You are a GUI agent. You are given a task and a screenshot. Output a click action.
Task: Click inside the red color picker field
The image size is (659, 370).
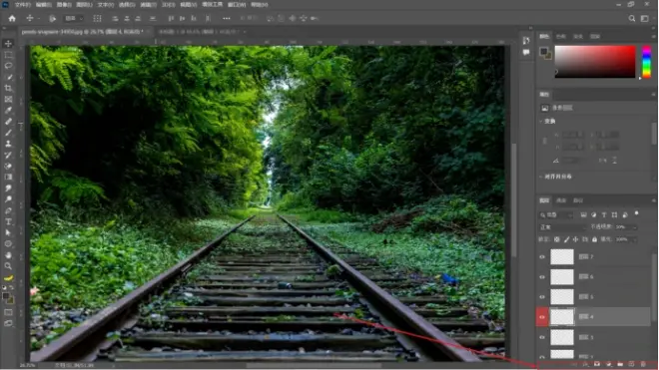(595, 61)
